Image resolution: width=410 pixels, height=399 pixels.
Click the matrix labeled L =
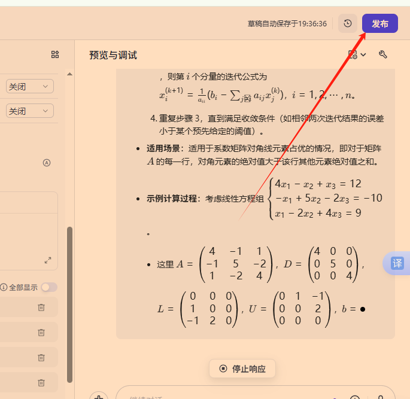(x=209, y=309)
